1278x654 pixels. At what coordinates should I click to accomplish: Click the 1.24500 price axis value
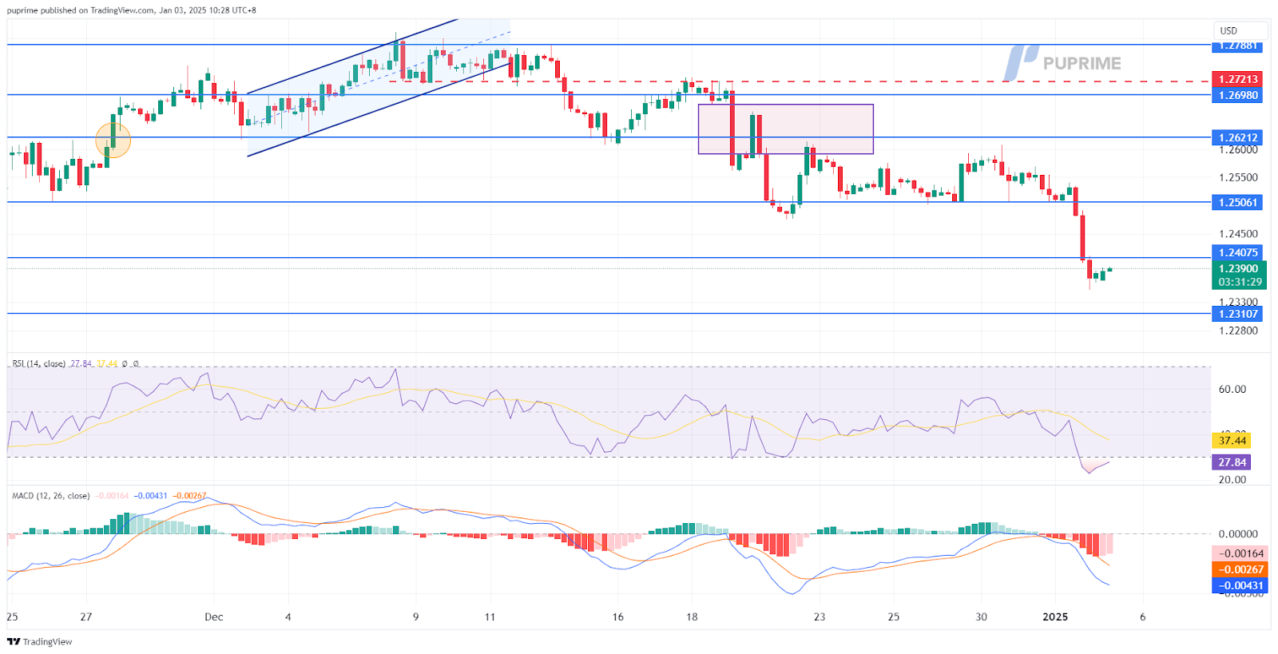click(x=1238, y=234)
